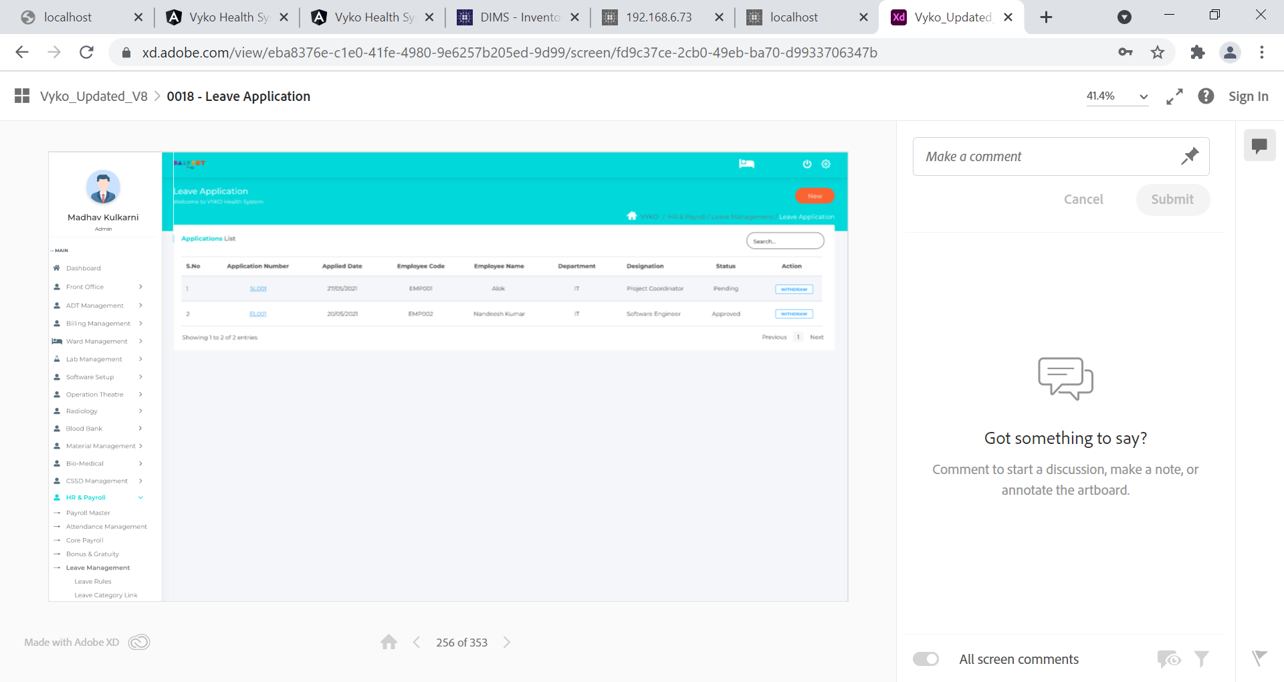Go back to the previous screen with the left chevron
The width and height of the screenshot is (1284, 682).
pyautogui.click(x=417, y=643)
